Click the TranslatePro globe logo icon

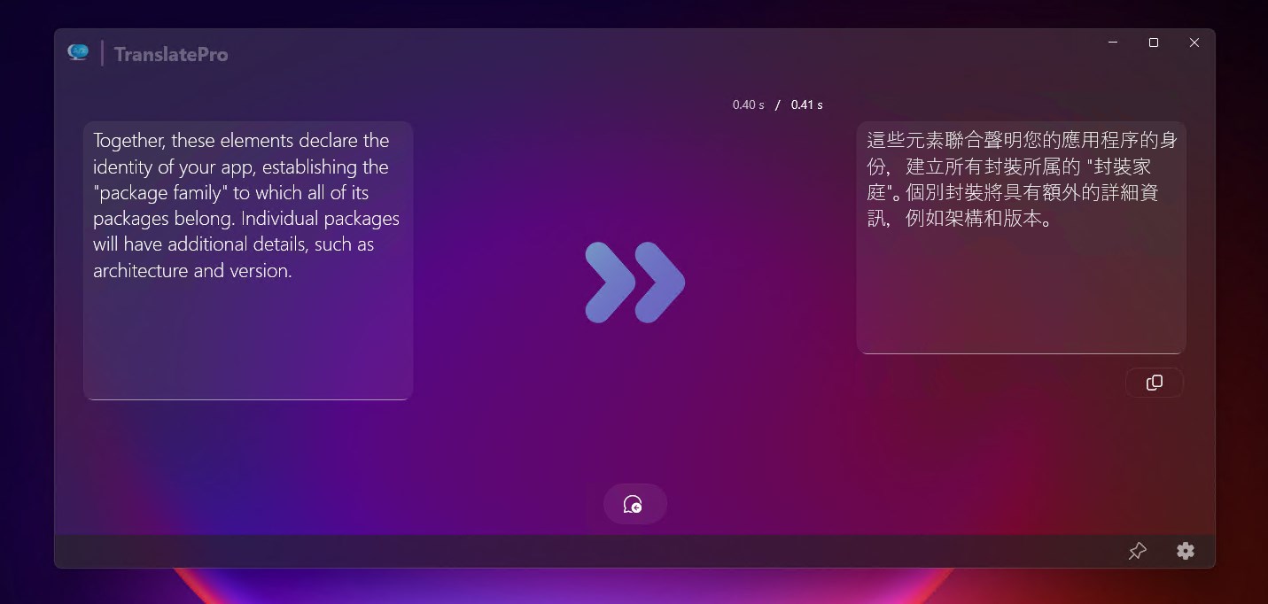pos(78,51)
